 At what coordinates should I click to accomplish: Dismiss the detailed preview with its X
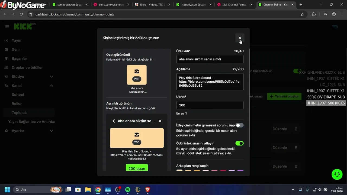click(x=160, y=121)
